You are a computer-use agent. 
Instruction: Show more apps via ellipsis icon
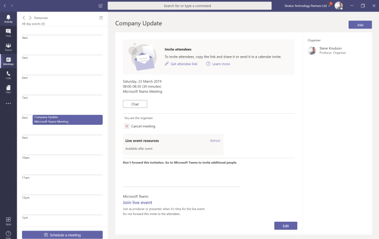(x=8, y=103)
